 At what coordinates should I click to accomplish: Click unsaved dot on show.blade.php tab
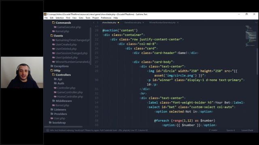click(118, 23)
